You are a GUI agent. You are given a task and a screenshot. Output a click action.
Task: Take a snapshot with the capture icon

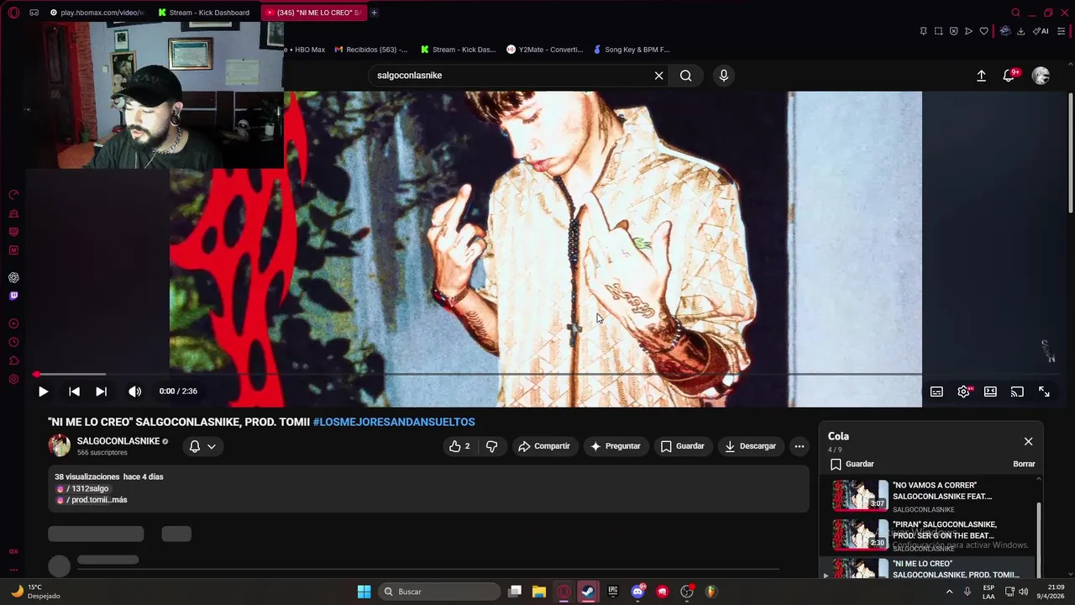(x=938, y=31)
